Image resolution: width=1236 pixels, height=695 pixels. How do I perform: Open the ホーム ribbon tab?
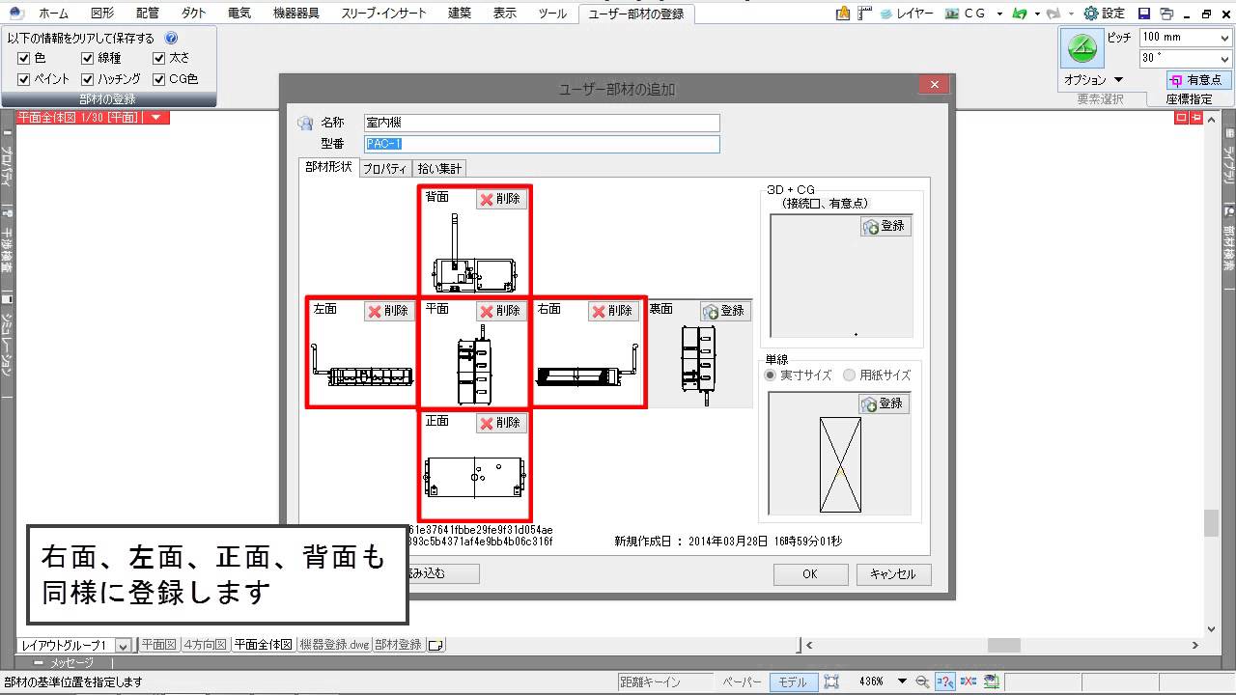(x=53, y=14)
